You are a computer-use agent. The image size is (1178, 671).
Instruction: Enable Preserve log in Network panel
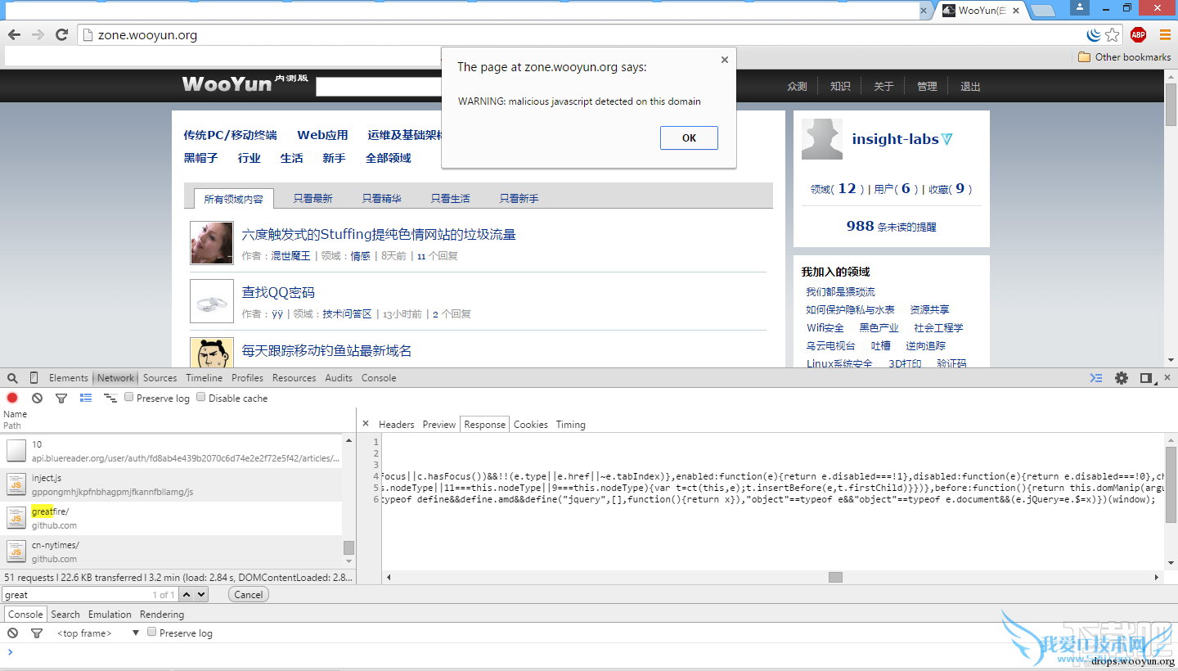129,398
